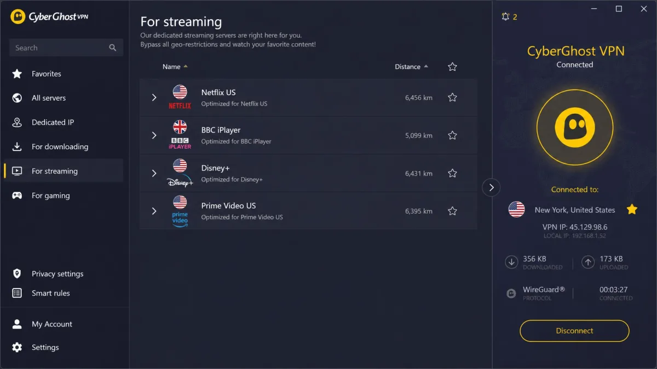Click the All servers globe icon
657x369 pixels.
[x=17, y=98]
